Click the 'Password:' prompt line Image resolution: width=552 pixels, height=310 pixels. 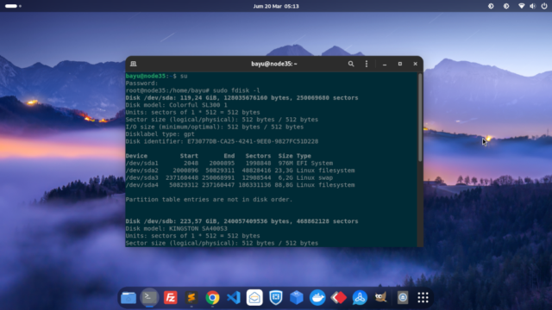pos(141,84)
